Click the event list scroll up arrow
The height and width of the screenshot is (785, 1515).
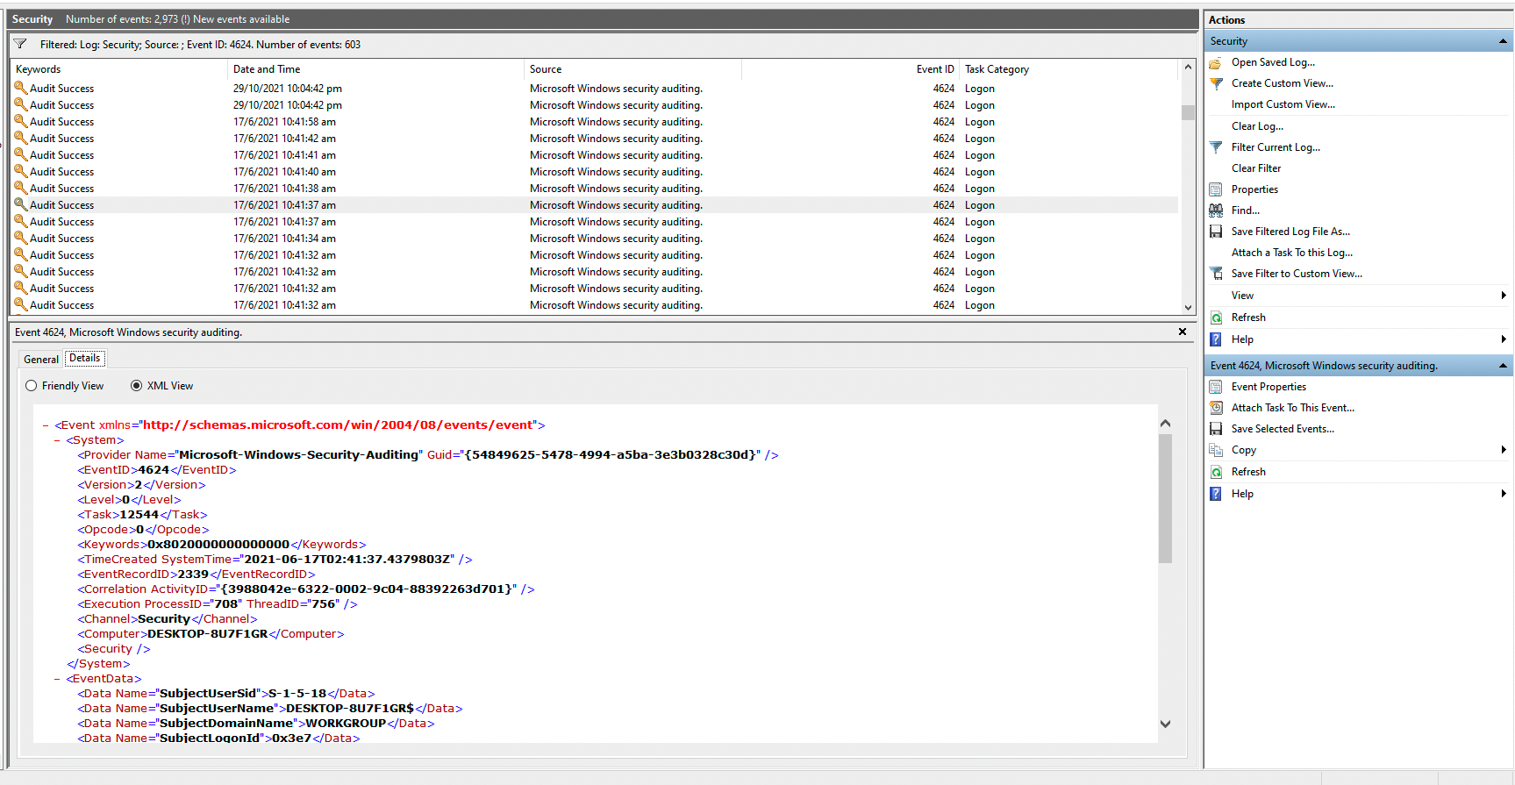pos(1188,67)
